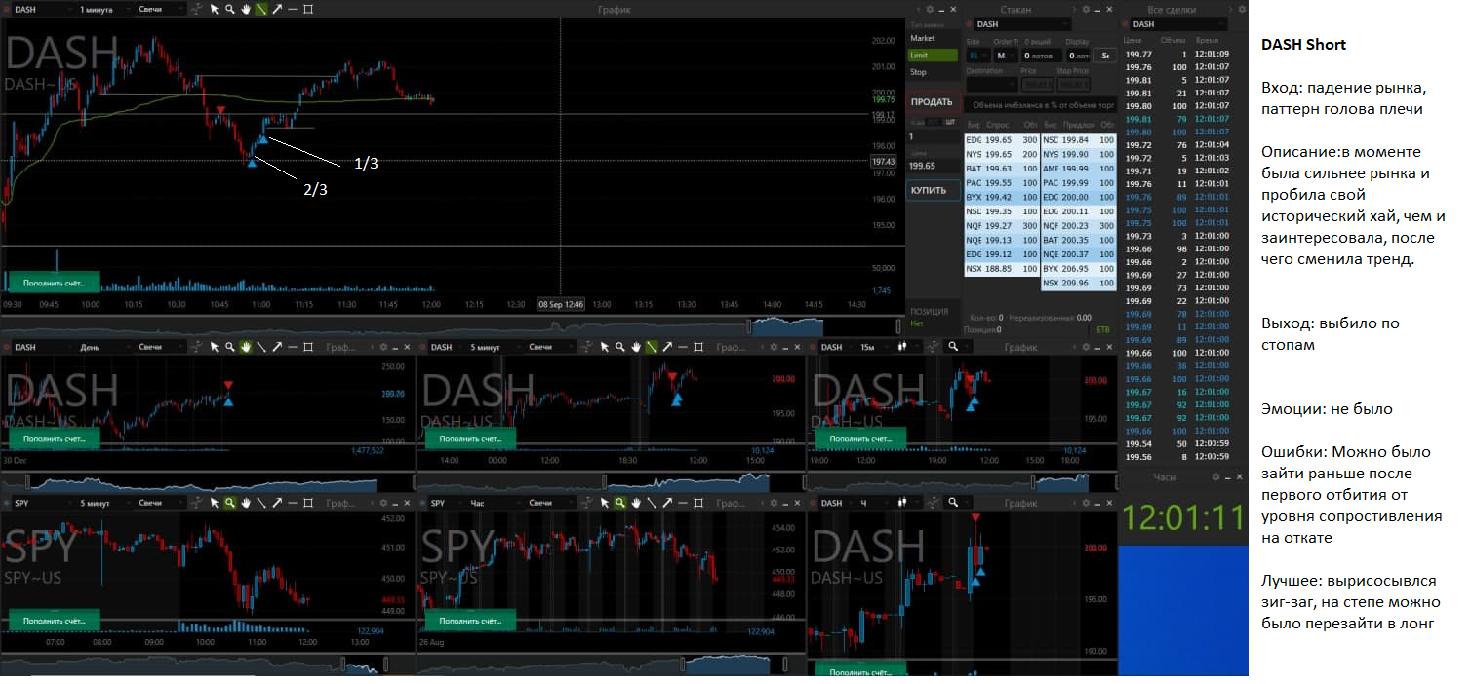Open the Side dropdown in the Стакан panel
The image size is (1471, 684).
pyautogui.click(x=976, y=56)
